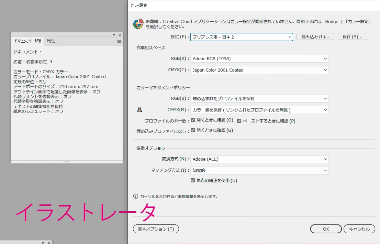Open the 変換方式 (N) engine dropdown
The width and height of the screenshot is (380, 244).
tap(259, 159)
